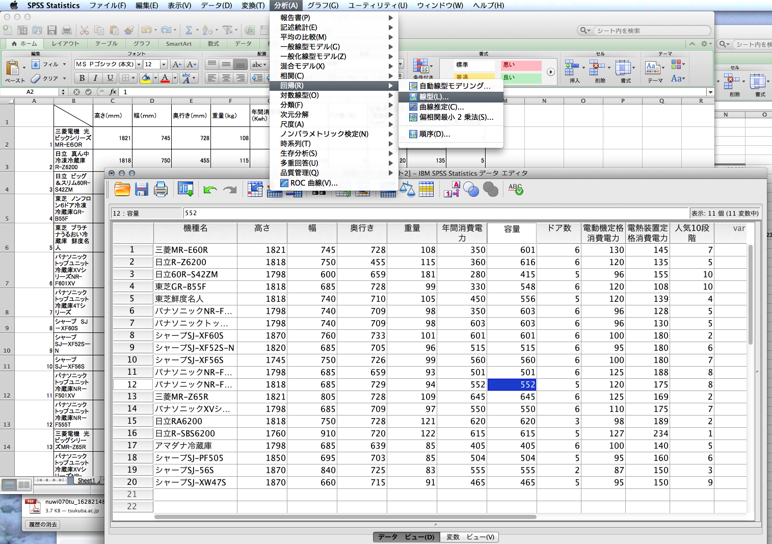Viewport: 772px width, 544px height.
Task: Open the グラフ(G) menu in menu bar
Action: click(323, 5)
